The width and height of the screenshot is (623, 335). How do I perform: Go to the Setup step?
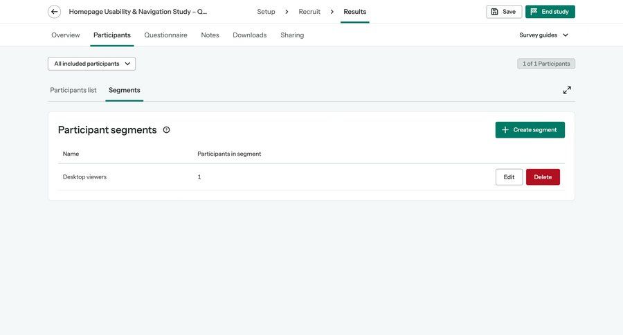coord(266,12)
